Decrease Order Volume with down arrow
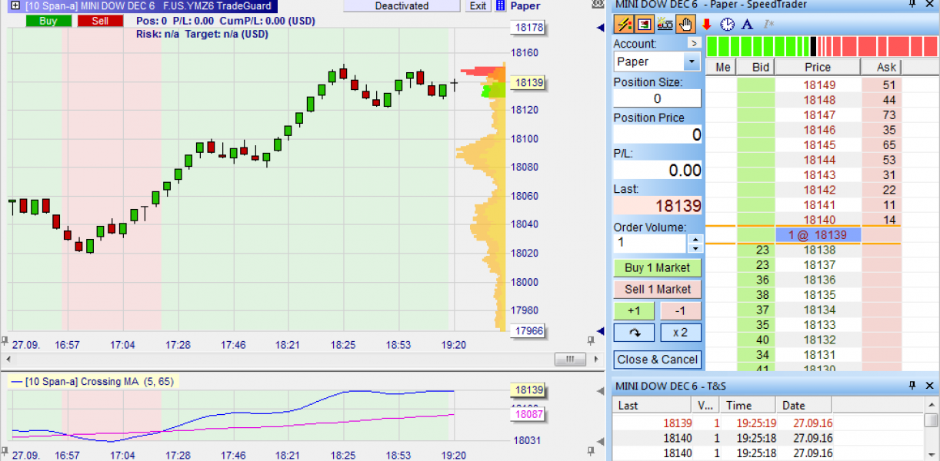940x461 pixels. pos(695,248)
